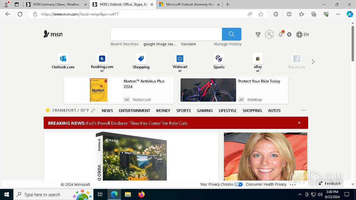Image resolution: width=356 pixels, height=200 pixels.
Task: Show hidden system tray icons
Action: 300,194
